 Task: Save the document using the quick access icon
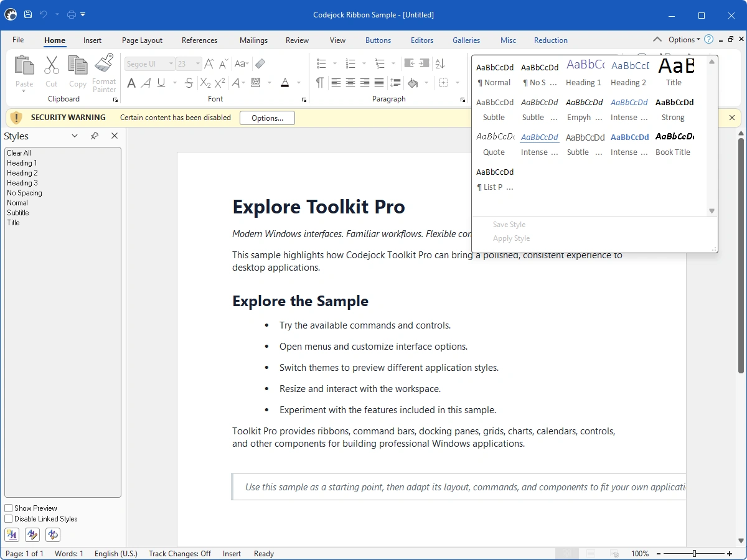pos(28,14)
